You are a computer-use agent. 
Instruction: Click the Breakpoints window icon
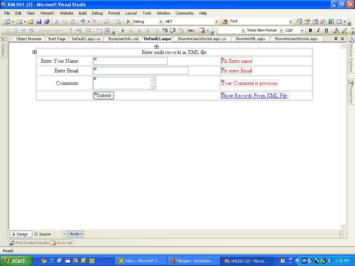202,30
